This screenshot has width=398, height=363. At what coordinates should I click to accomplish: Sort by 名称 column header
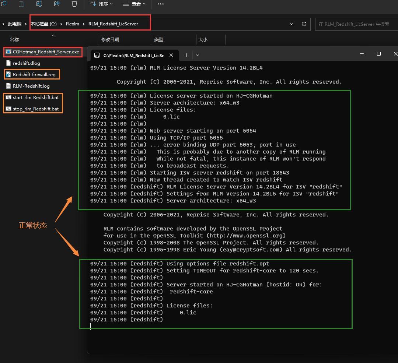click(x=14, y=39)
